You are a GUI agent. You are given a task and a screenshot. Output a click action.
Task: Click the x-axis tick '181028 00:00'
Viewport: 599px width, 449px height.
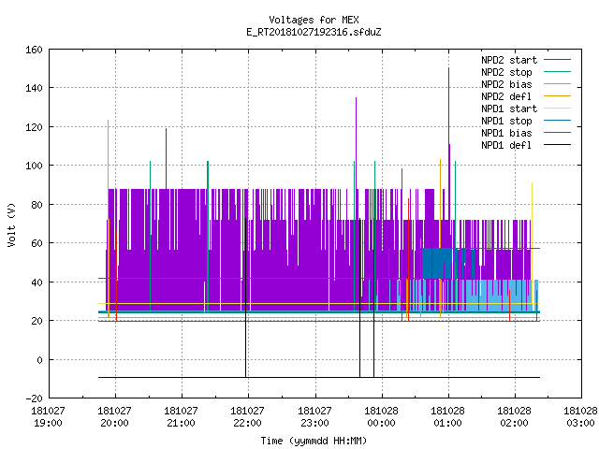[x=381, y=417]
